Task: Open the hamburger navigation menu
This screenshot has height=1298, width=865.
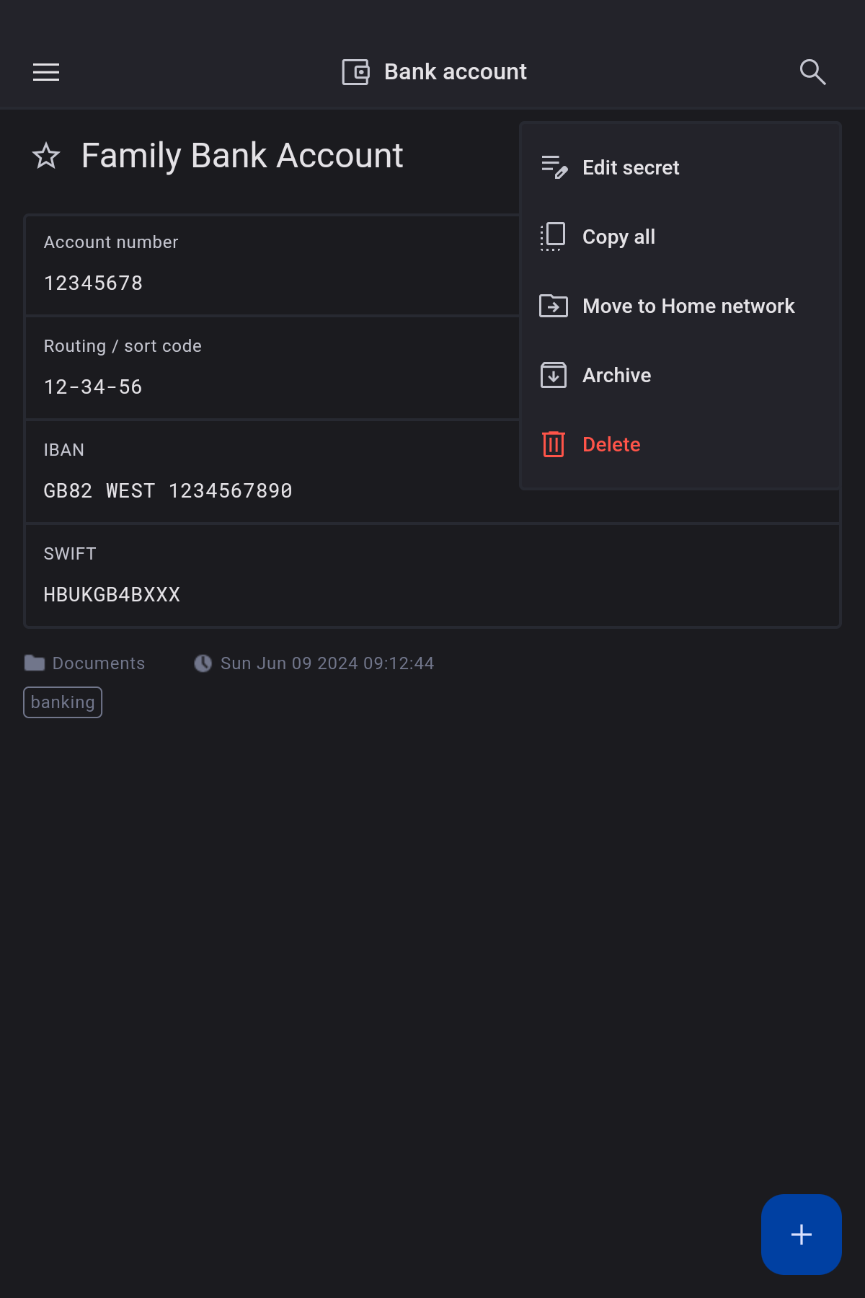Action: [x=46, y=72]
